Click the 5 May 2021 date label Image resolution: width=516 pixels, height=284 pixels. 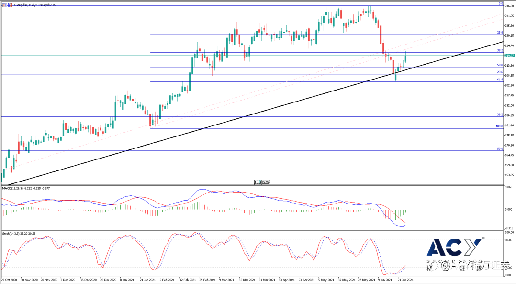coord(326,280)
